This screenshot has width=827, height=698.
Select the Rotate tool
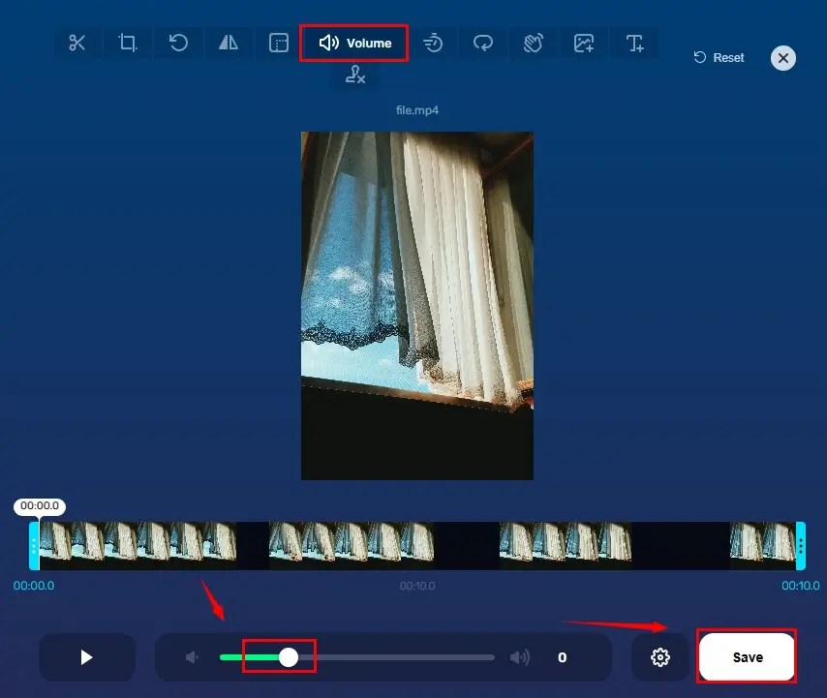(178, 43)
